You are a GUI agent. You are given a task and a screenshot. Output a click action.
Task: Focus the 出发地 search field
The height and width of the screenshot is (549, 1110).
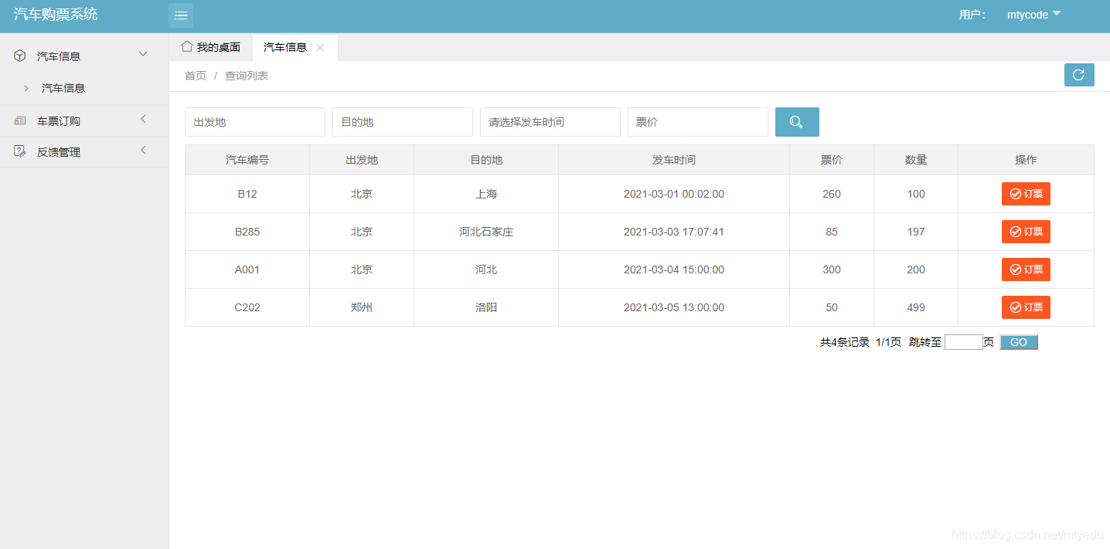pyautogui.click(x=255, y=122)
